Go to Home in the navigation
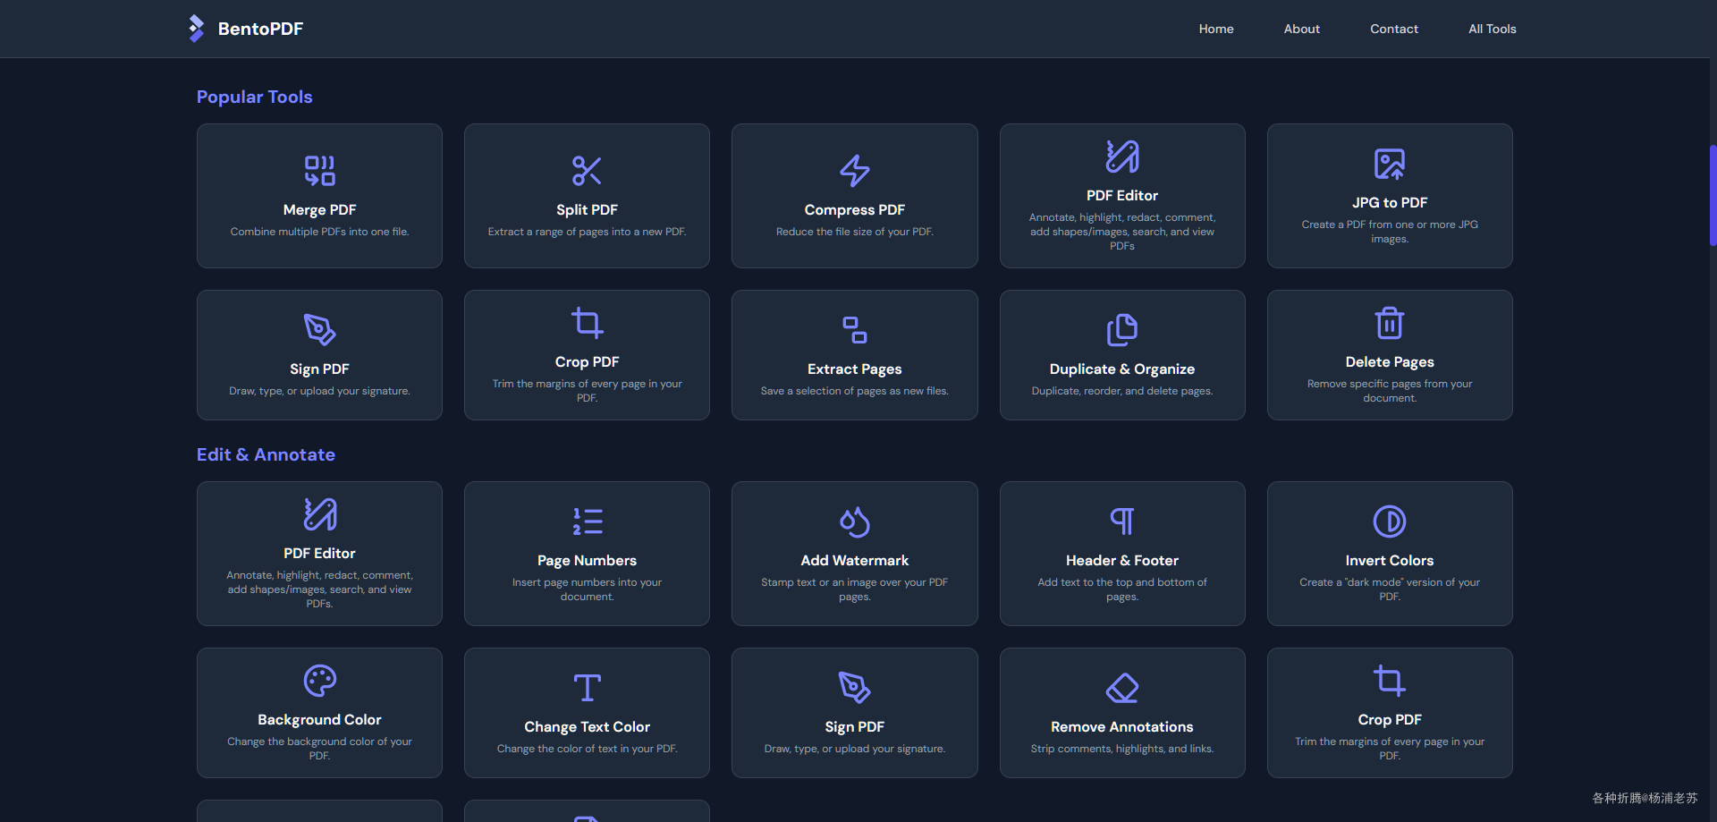 pyautogui.click(x=1216, y=29)
